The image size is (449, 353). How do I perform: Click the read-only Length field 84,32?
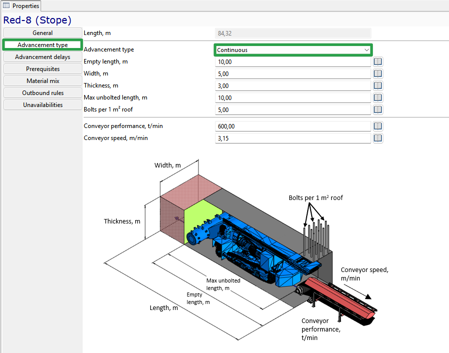pos(293,33)
